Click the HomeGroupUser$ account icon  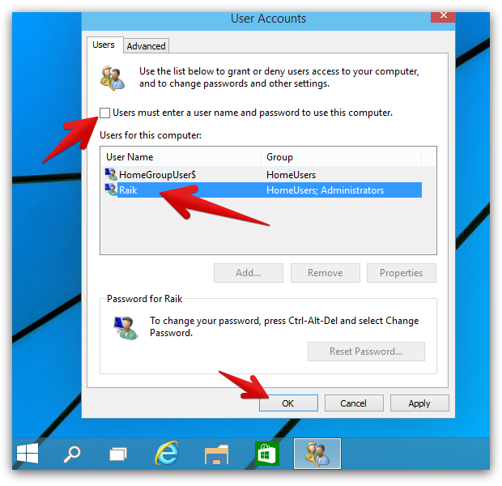point(111,175)
